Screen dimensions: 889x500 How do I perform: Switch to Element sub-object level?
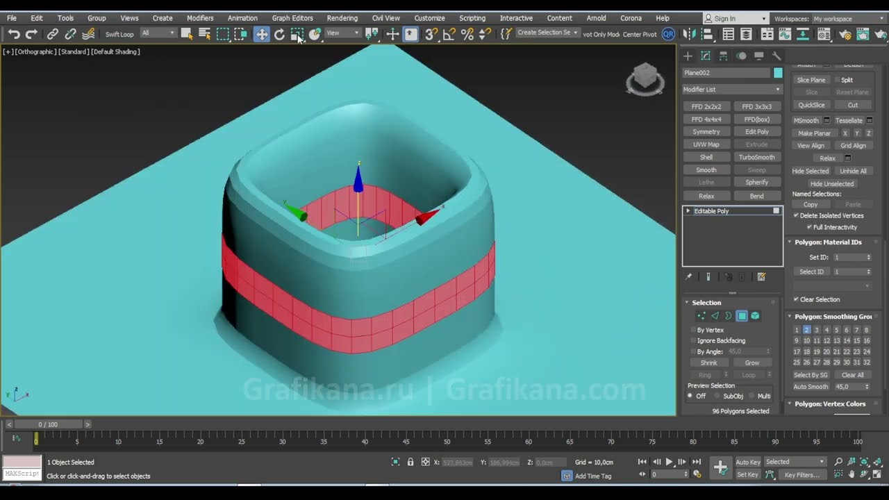click(756, 316)
